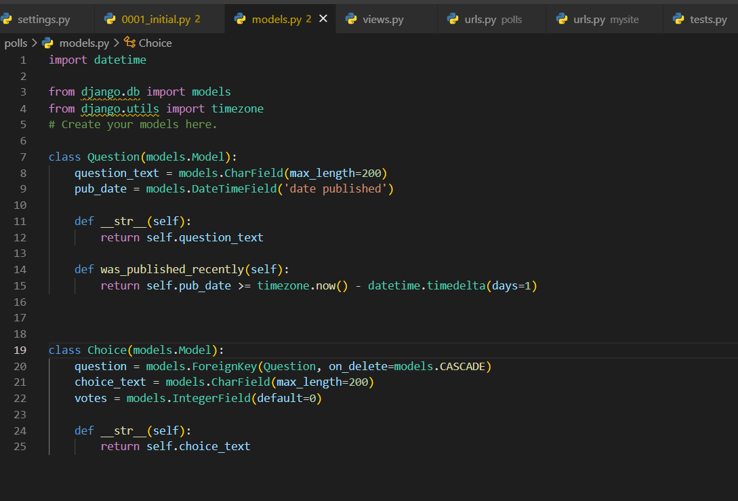
Task: Open the polls folder breadcrumb
Action: tap(16, 43)
